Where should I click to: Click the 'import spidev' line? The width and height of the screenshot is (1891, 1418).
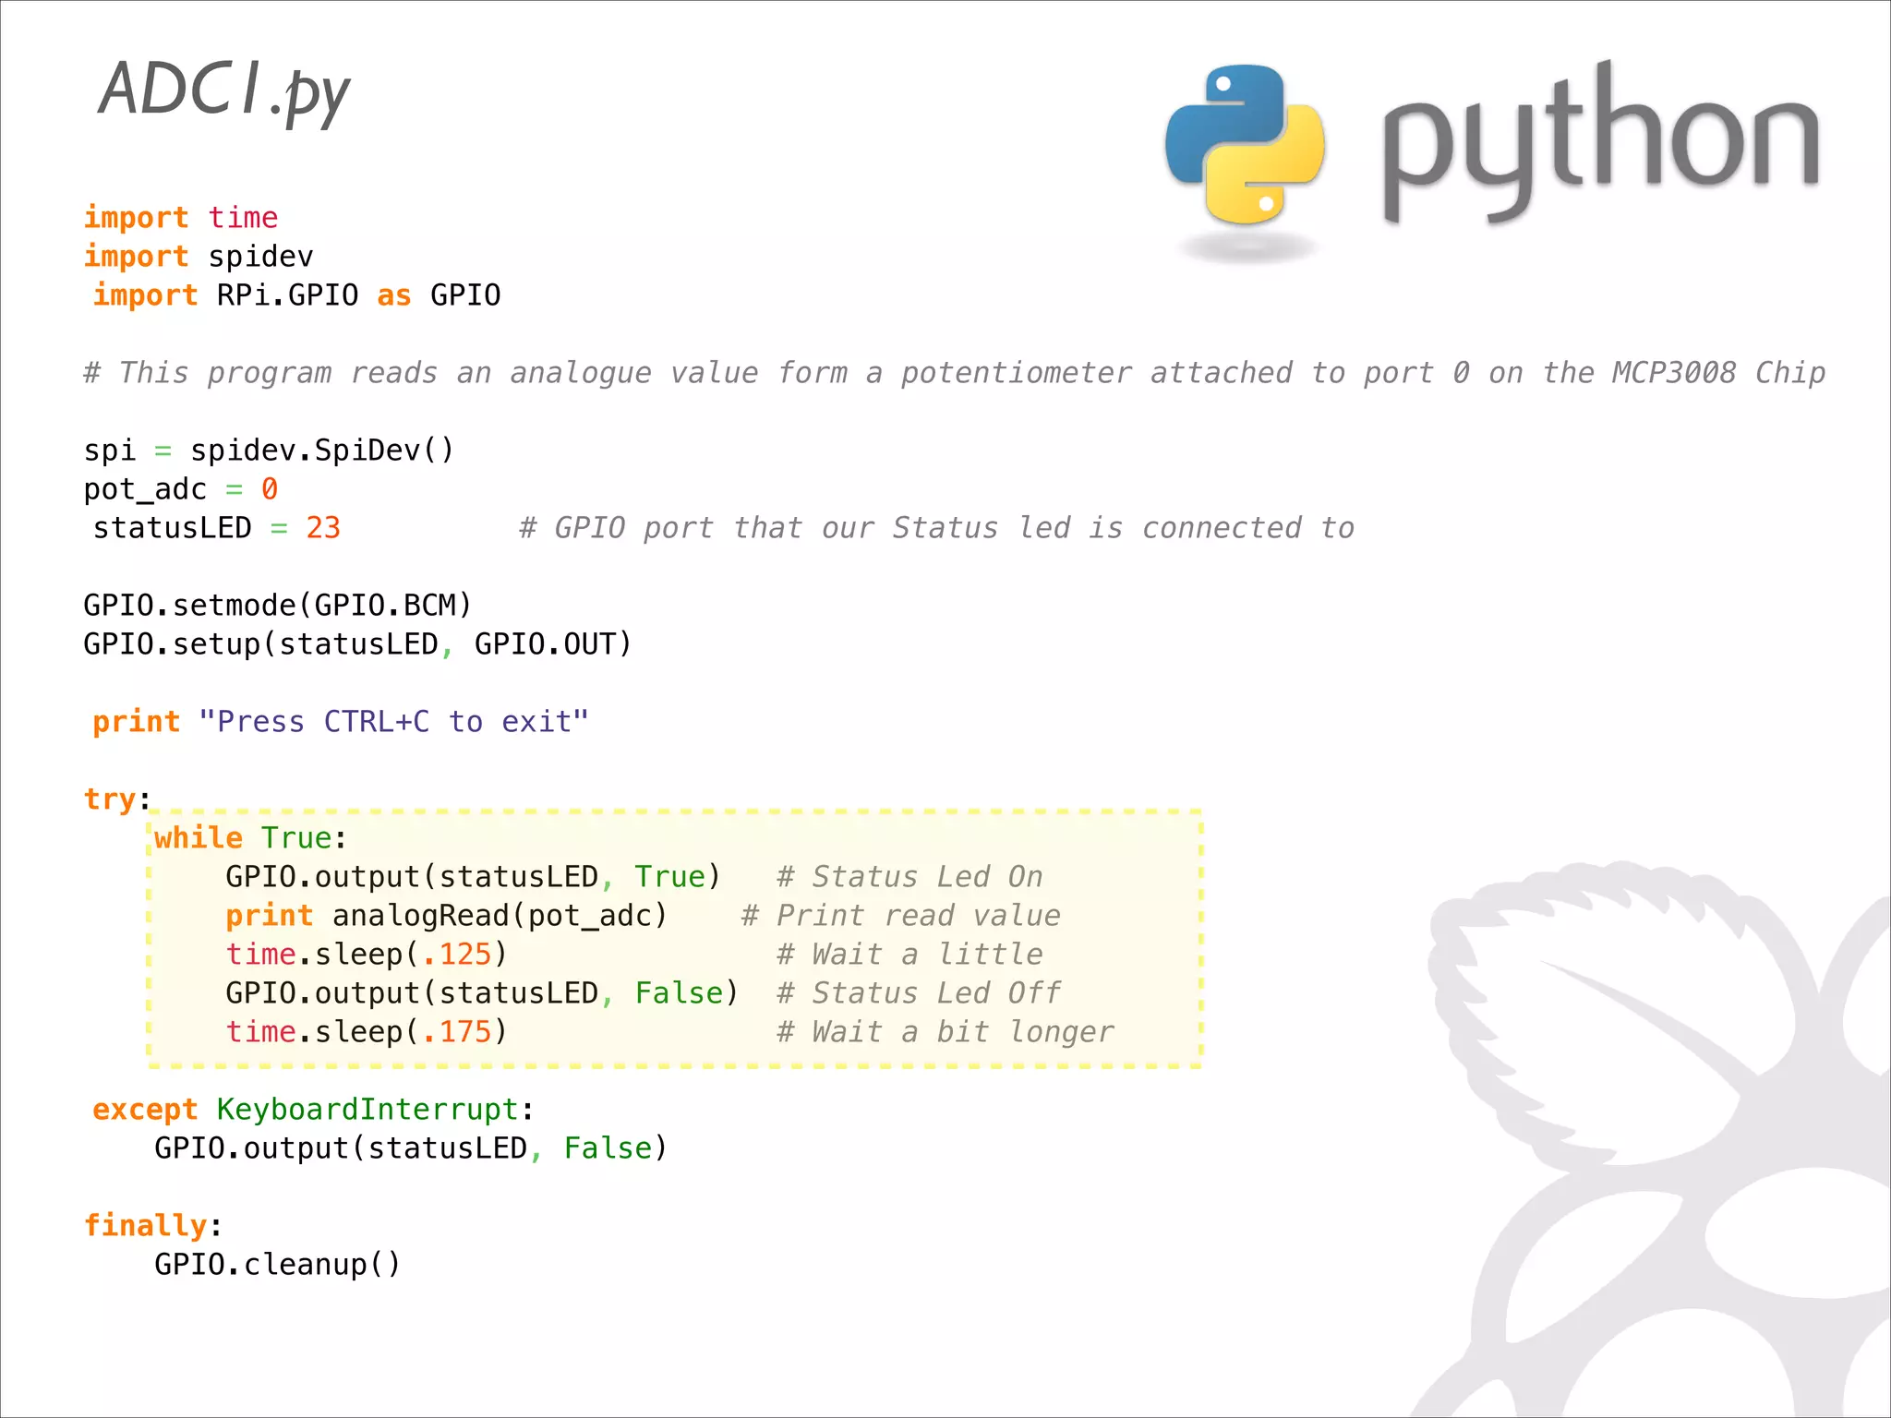click(x=199, y=257)
